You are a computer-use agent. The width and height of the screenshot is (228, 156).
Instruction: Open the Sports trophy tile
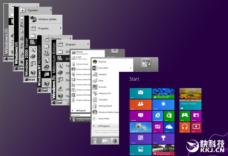coord(163,139)
